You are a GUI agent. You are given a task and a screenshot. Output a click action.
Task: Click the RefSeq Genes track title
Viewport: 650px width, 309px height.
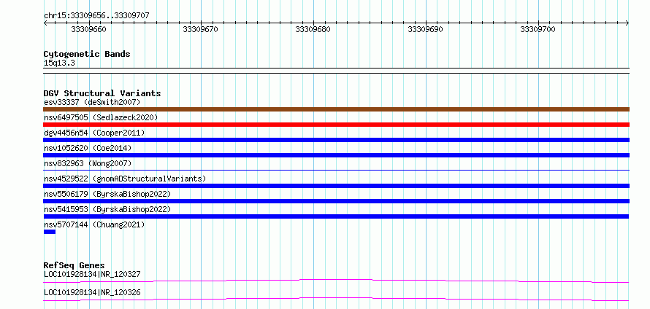coord(74,265)
